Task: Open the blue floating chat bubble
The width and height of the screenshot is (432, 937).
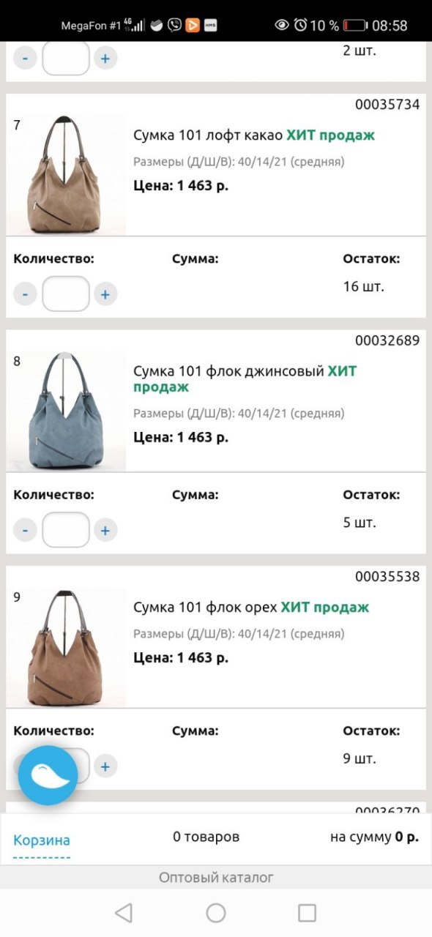Action: [48, 775]
